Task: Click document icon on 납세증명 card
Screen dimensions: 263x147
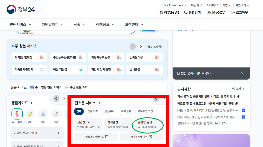Action: (157, 69)
